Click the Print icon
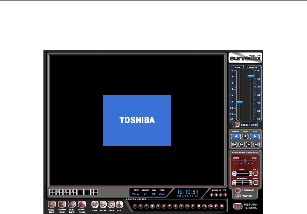The width and height of the screenshot is (307, 214). 103,205
